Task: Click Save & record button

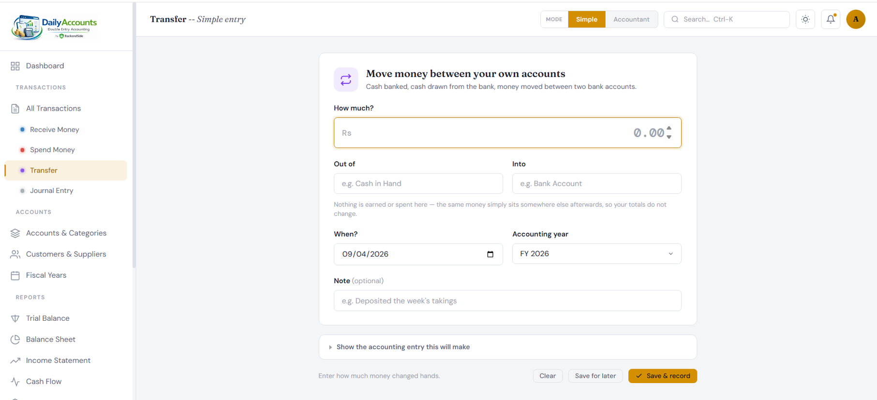Action: [x=662, y=376]
